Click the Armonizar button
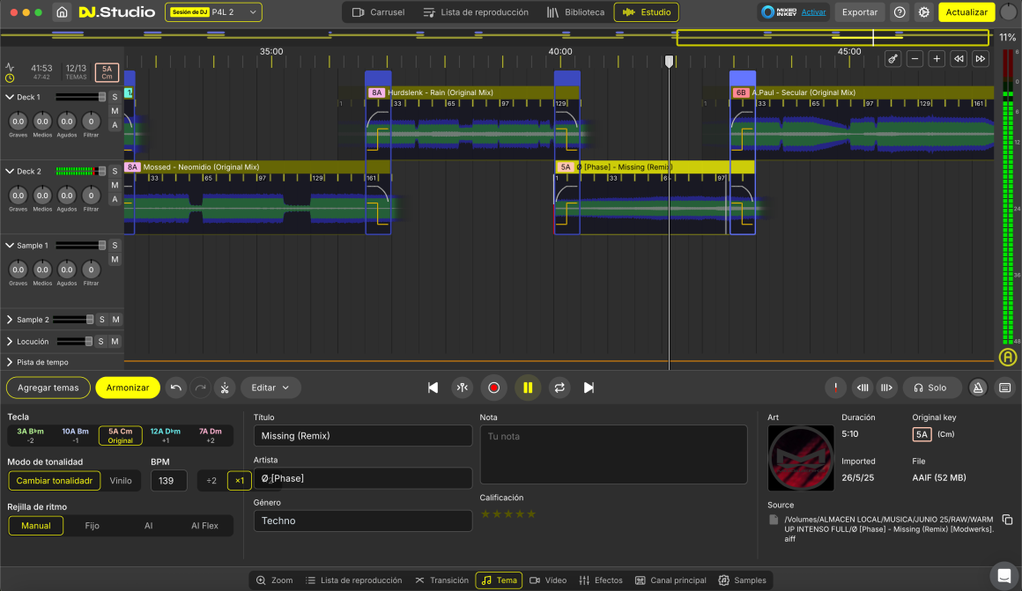 tap(128, 388)
